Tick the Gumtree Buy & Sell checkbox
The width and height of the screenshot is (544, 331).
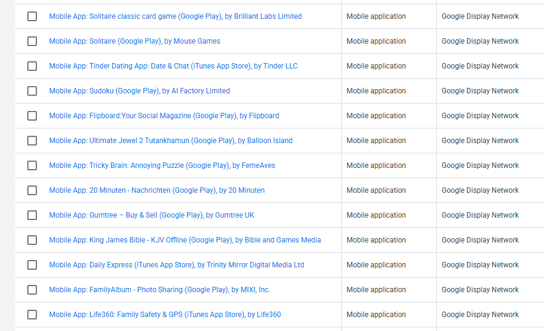coord(32,215)
